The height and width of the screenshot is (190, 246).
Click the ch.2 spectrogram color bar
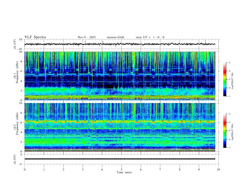point(225,131)
